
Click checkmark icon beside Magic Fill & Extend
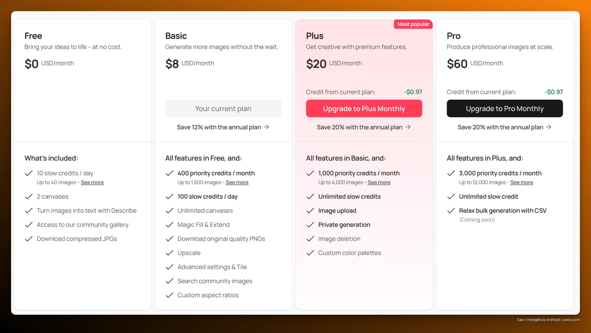click(170, 225)
